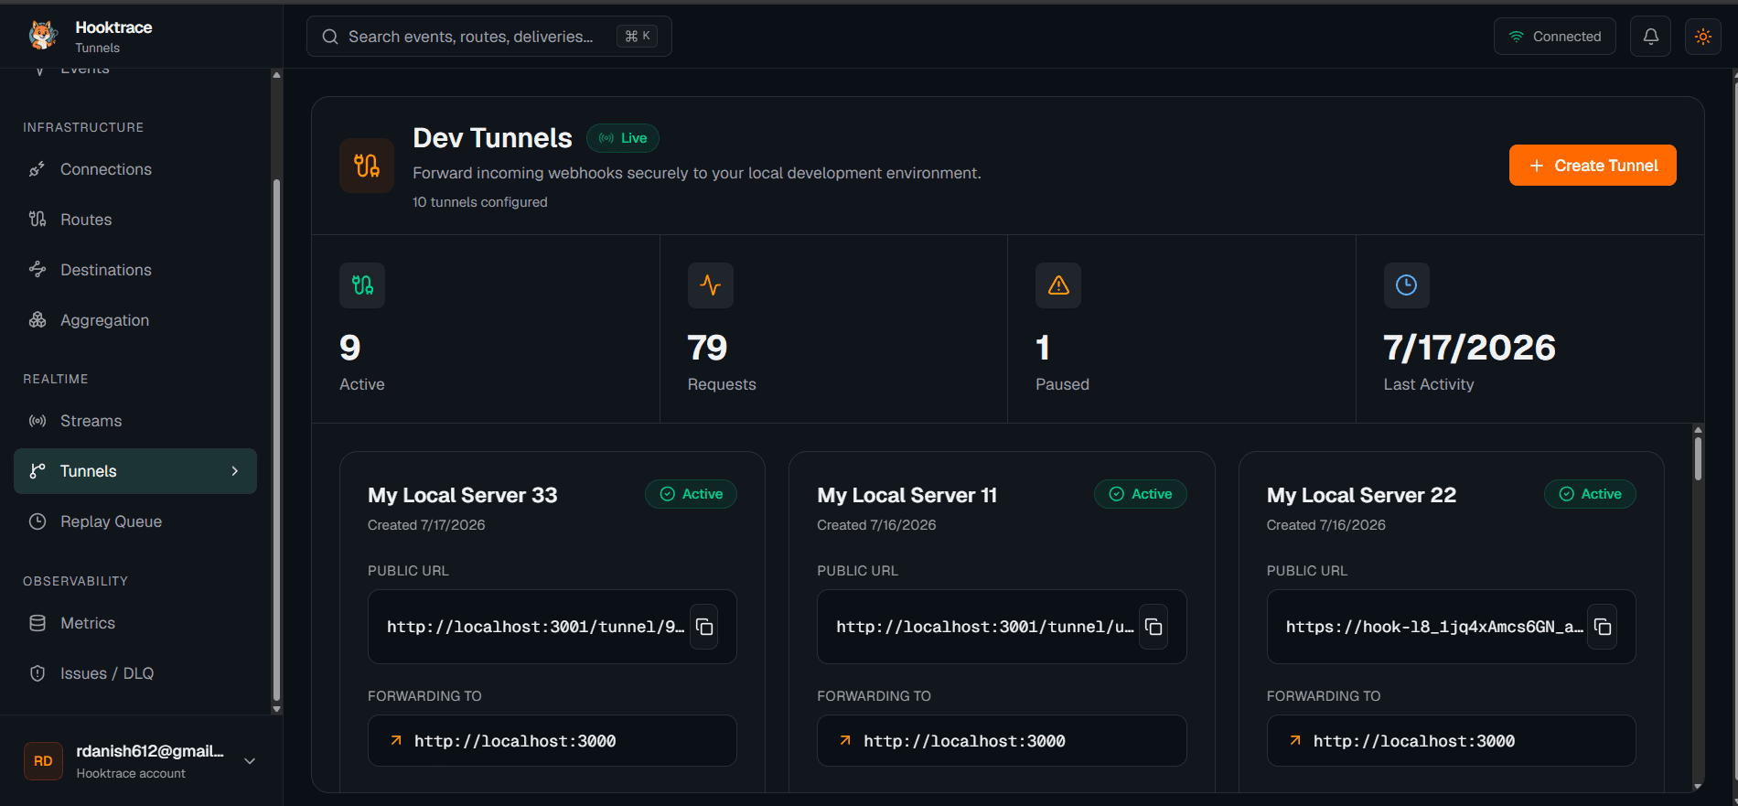This screenshot has height=806, width=1738.
Task: Click the Live status badge
Action: pyautogui.click(x=623, y=138)
